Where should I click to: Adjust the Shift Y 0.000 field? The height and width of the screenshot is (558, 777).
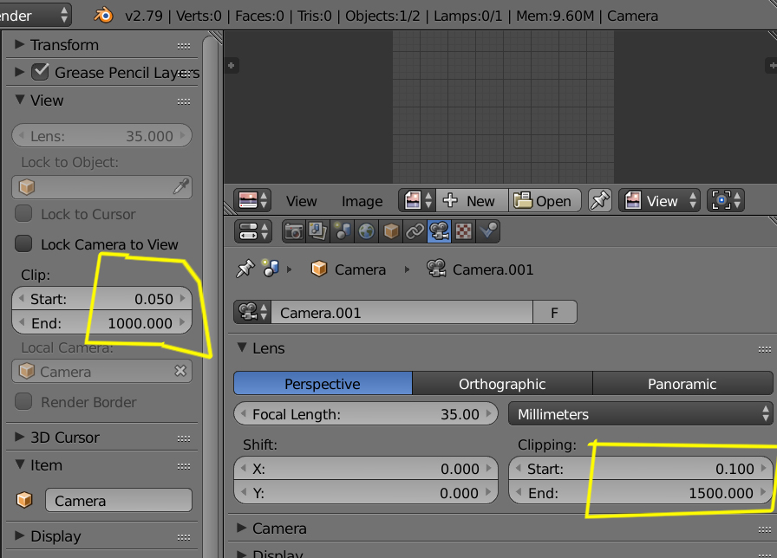366,492
